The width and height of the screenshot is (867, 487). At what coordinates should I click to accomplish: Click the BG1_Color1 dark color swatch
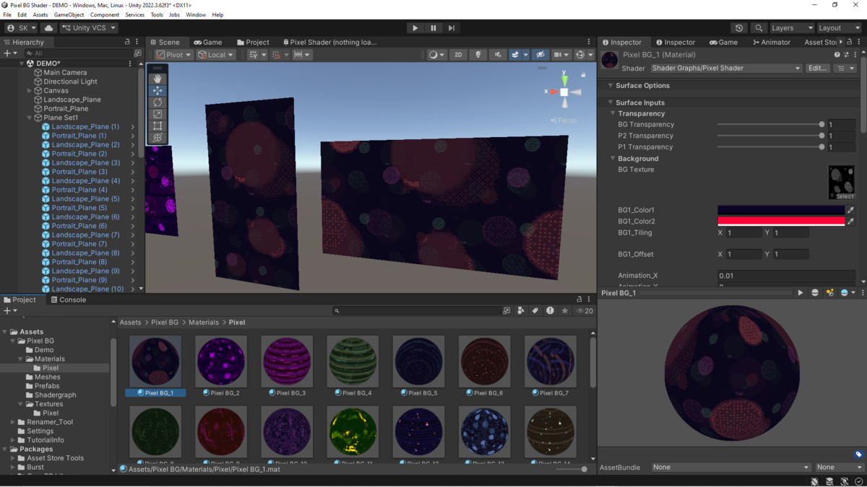click(781, 210)
